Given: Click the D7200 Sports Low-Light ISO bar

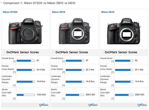Looking at the screenshot, I should tap(26, 95).
